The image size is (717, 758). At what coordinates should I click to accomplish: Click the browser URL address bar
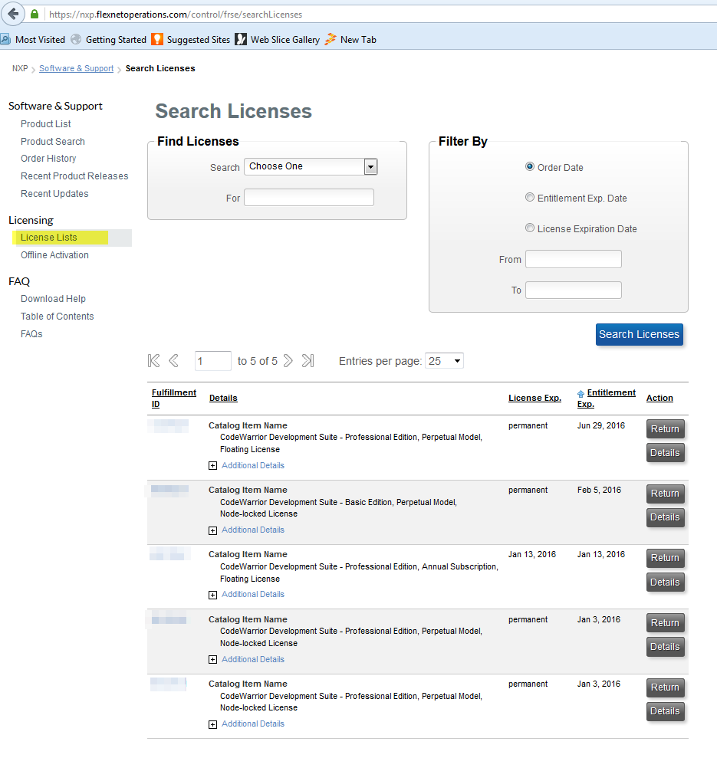(377, 14)
